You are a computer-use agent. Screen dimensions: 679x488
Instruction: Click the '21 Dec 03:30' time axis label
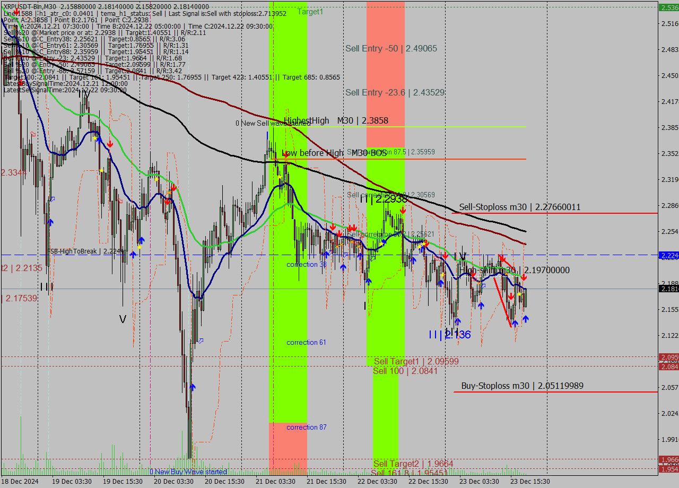[x=275, y=482]
